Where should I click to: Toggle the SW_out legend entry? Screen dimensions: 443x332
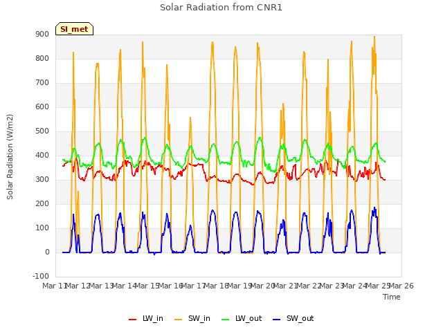coord(293,318)
